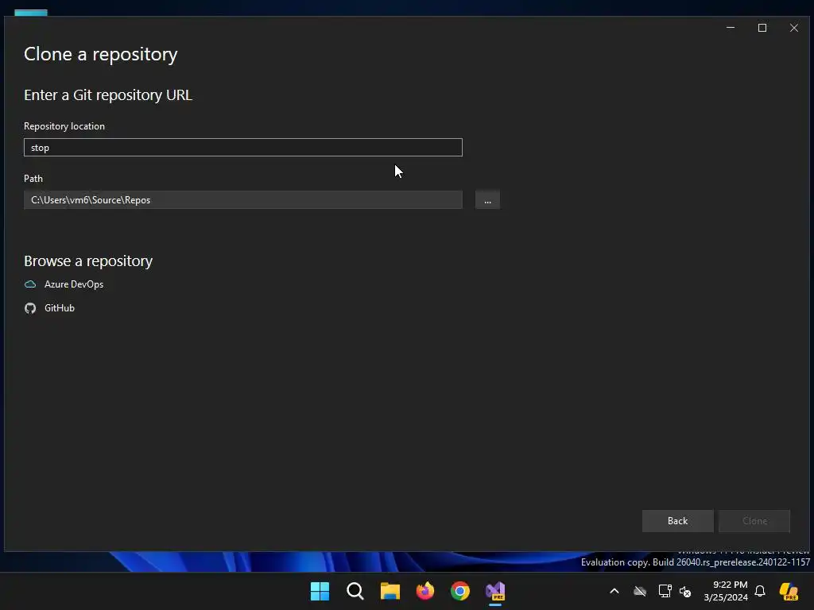Show hidden system tray icons
The width and height of the screenshot is (814, 610).
coord(614,591)
